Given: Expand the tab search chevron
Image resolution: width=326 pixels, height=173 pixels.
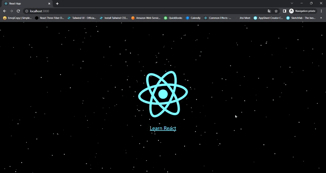Looking at the screenshot, I should point(292,3).
